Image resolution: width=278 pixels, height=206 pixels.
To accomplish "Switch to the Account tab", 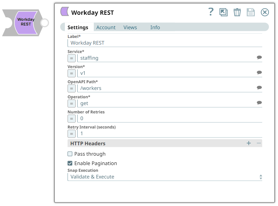I will coord(106,28).
